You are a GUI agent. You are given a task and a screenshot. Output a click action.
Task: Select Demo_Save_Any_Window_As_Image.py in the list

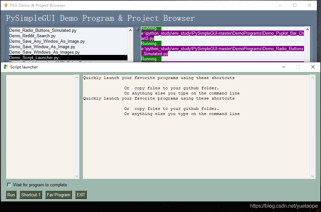pyautogui.click(x=68, y=41)
